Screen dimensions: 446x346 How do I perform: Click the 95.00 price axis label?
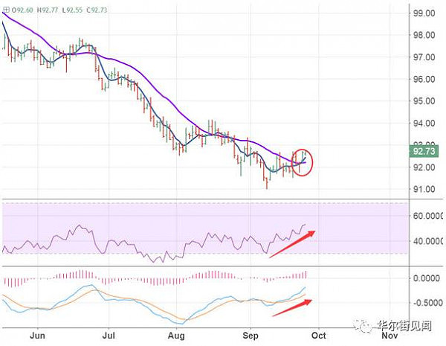[424, 101]
